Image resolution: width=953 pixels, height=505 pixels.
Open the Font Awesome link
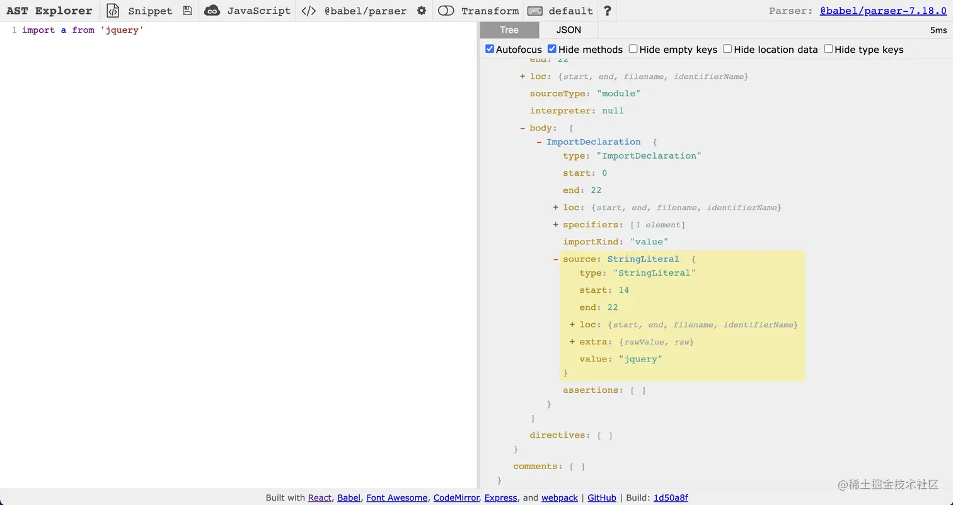(396, 497)
